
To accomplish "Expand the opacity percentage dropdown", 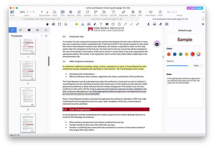I will [x=197, y=66].
